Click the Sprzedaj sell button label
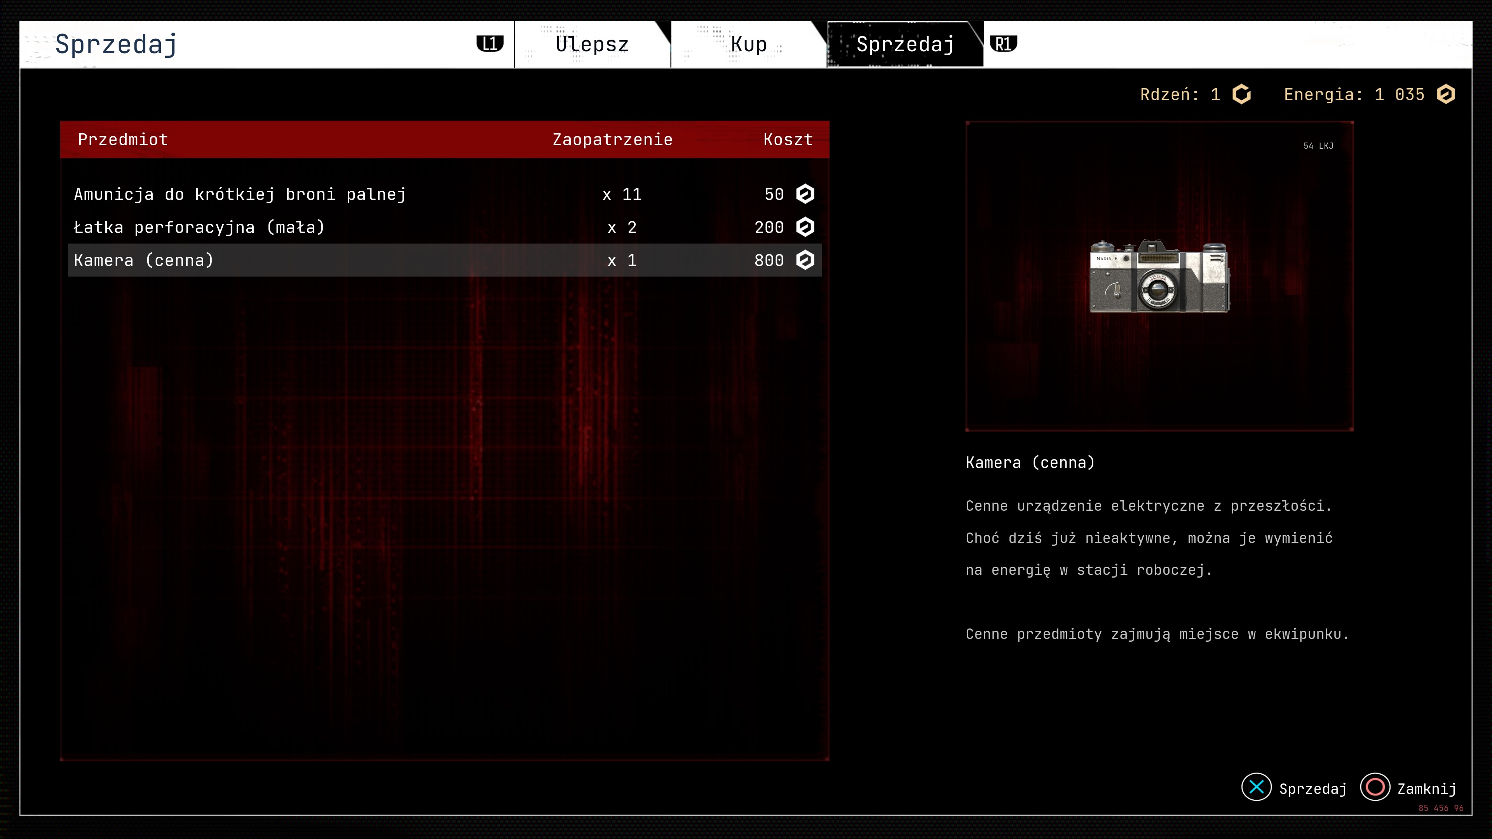 [x=1312, y=789]
